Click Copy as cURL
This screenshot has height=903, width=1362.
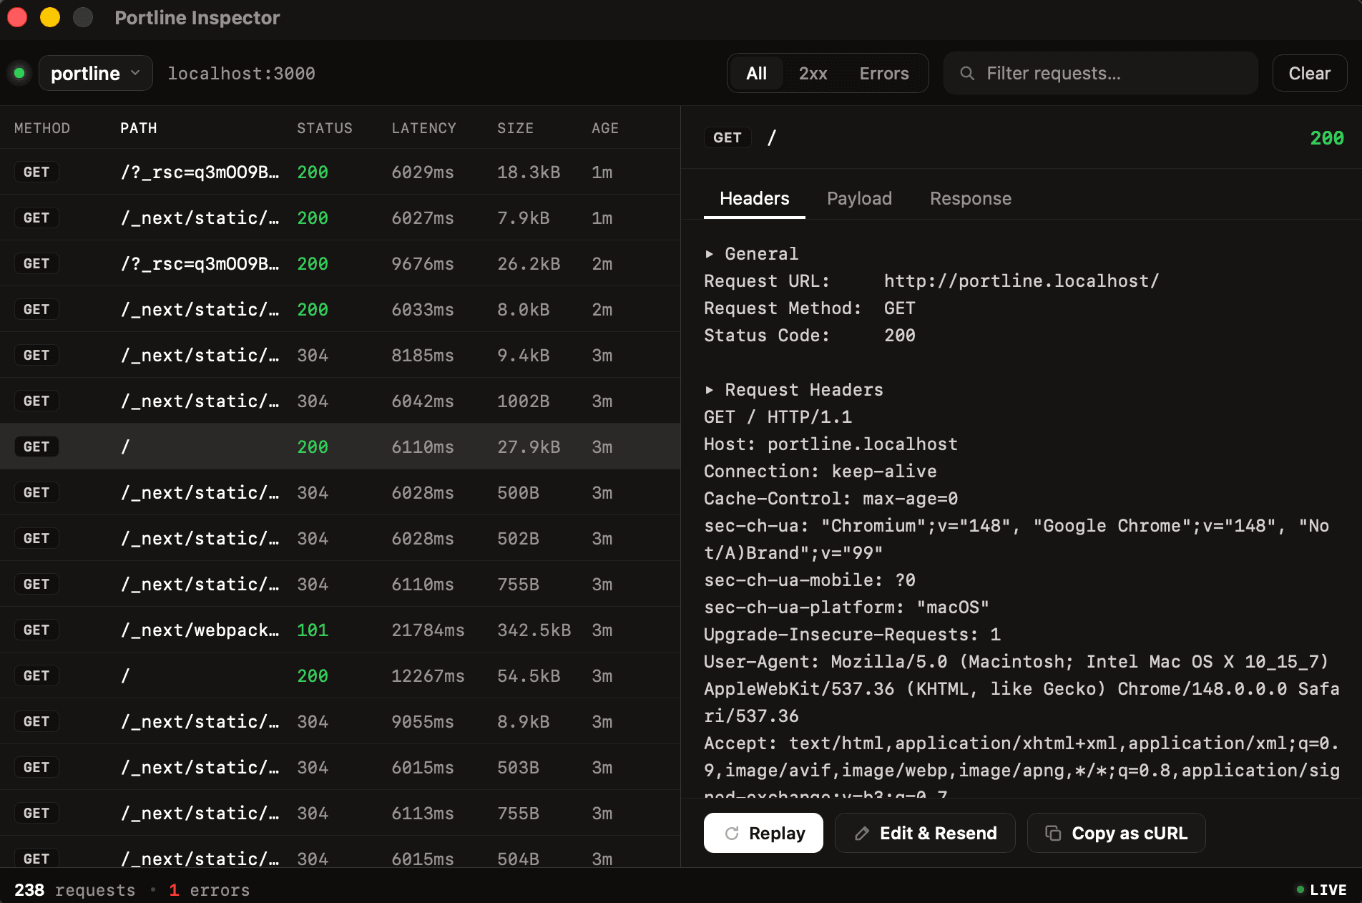click(1116, 833)
